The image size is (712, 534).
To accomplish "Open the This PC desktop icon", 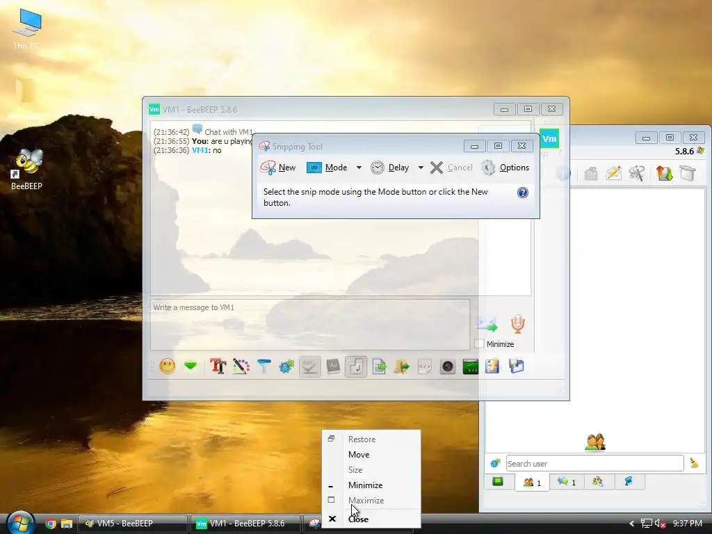I will coord(26,29).
